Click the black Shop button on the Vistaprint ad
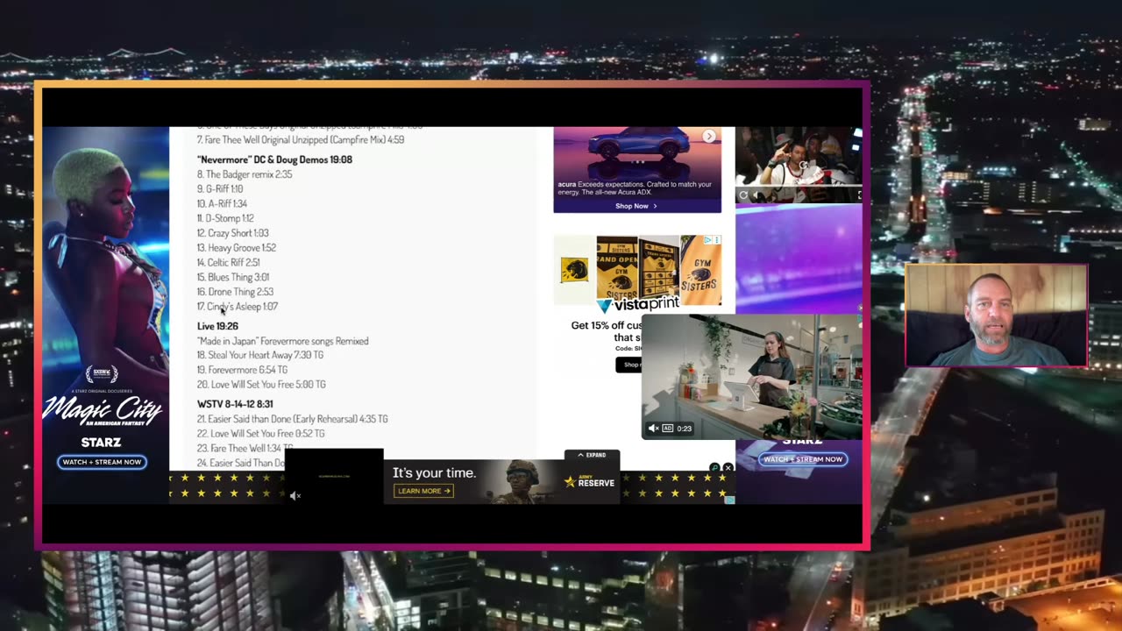1122x631 pixels. tap(628, 365)
